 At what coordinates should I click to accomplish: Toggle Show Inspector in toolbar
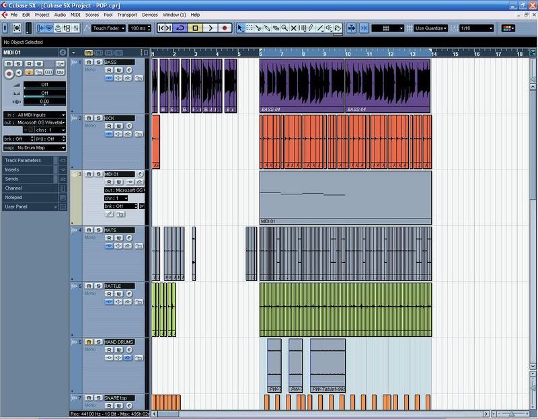click(40, 28)
